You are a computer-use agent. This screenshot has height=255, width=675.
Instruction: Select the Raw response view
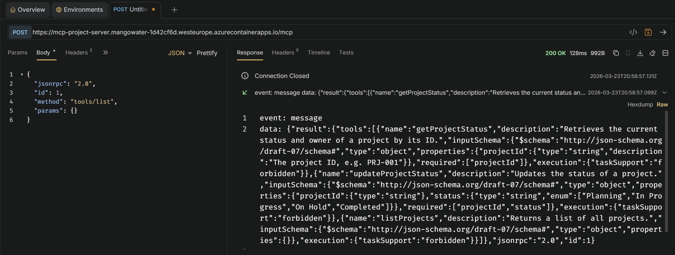[x=662, y=105]
